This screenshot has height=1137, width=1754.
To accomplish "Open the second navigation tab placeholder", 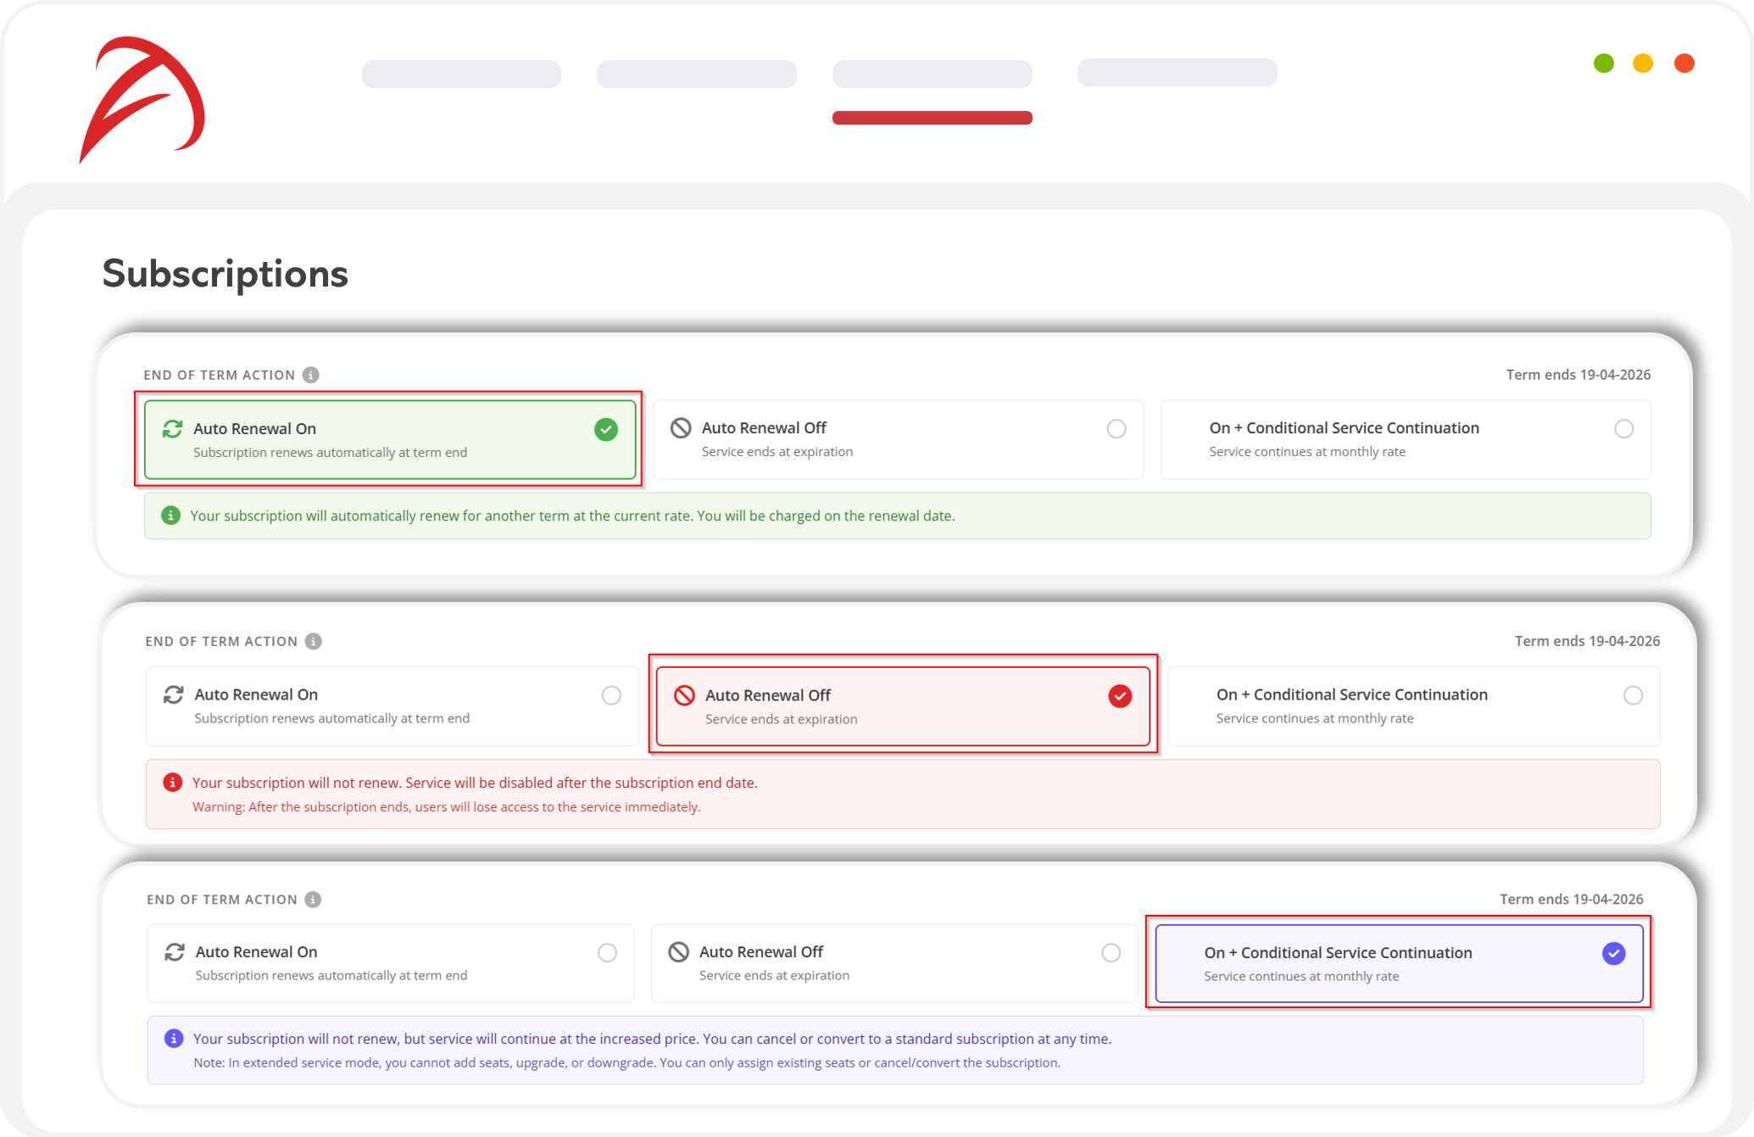I will pos(697,74).
